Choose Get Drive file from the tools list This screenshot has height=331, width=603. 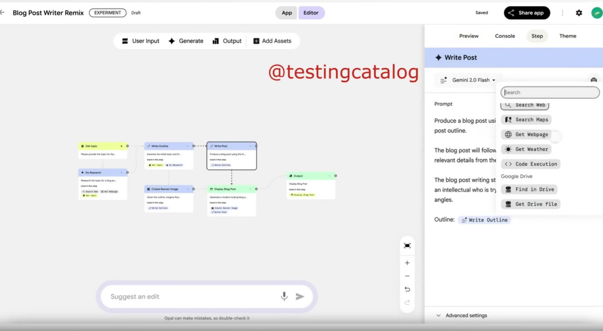pyautogui.click(x=531, y=204)
